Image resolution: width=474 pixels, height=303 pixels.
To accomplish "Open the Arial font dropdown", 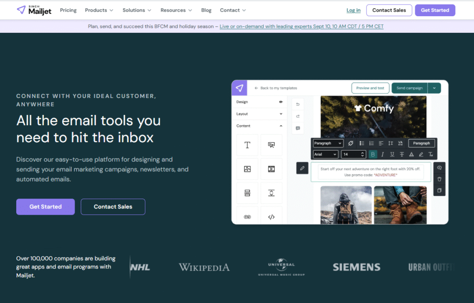I will tap(325, 154).
